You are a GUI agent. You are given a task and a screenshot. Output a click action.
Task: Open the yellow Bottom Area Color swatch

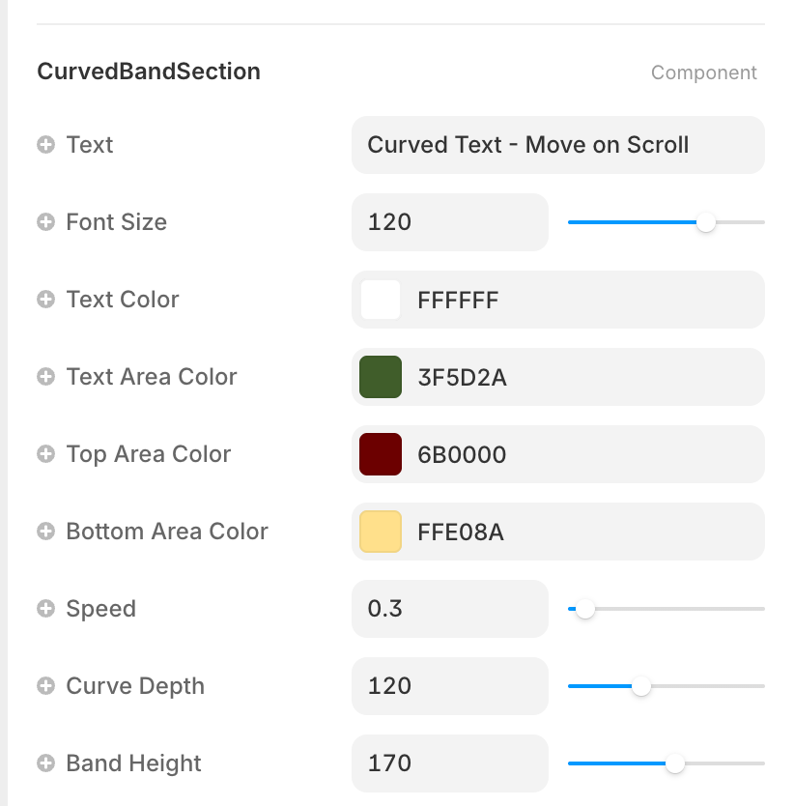381,532
